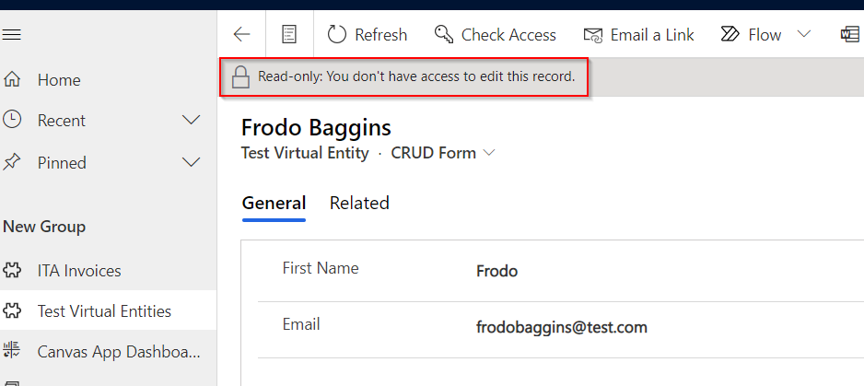The height and width of the screenshot is (386, 864).
Task: Click the Email a Link envelope icon
Action: pos(593,35)
